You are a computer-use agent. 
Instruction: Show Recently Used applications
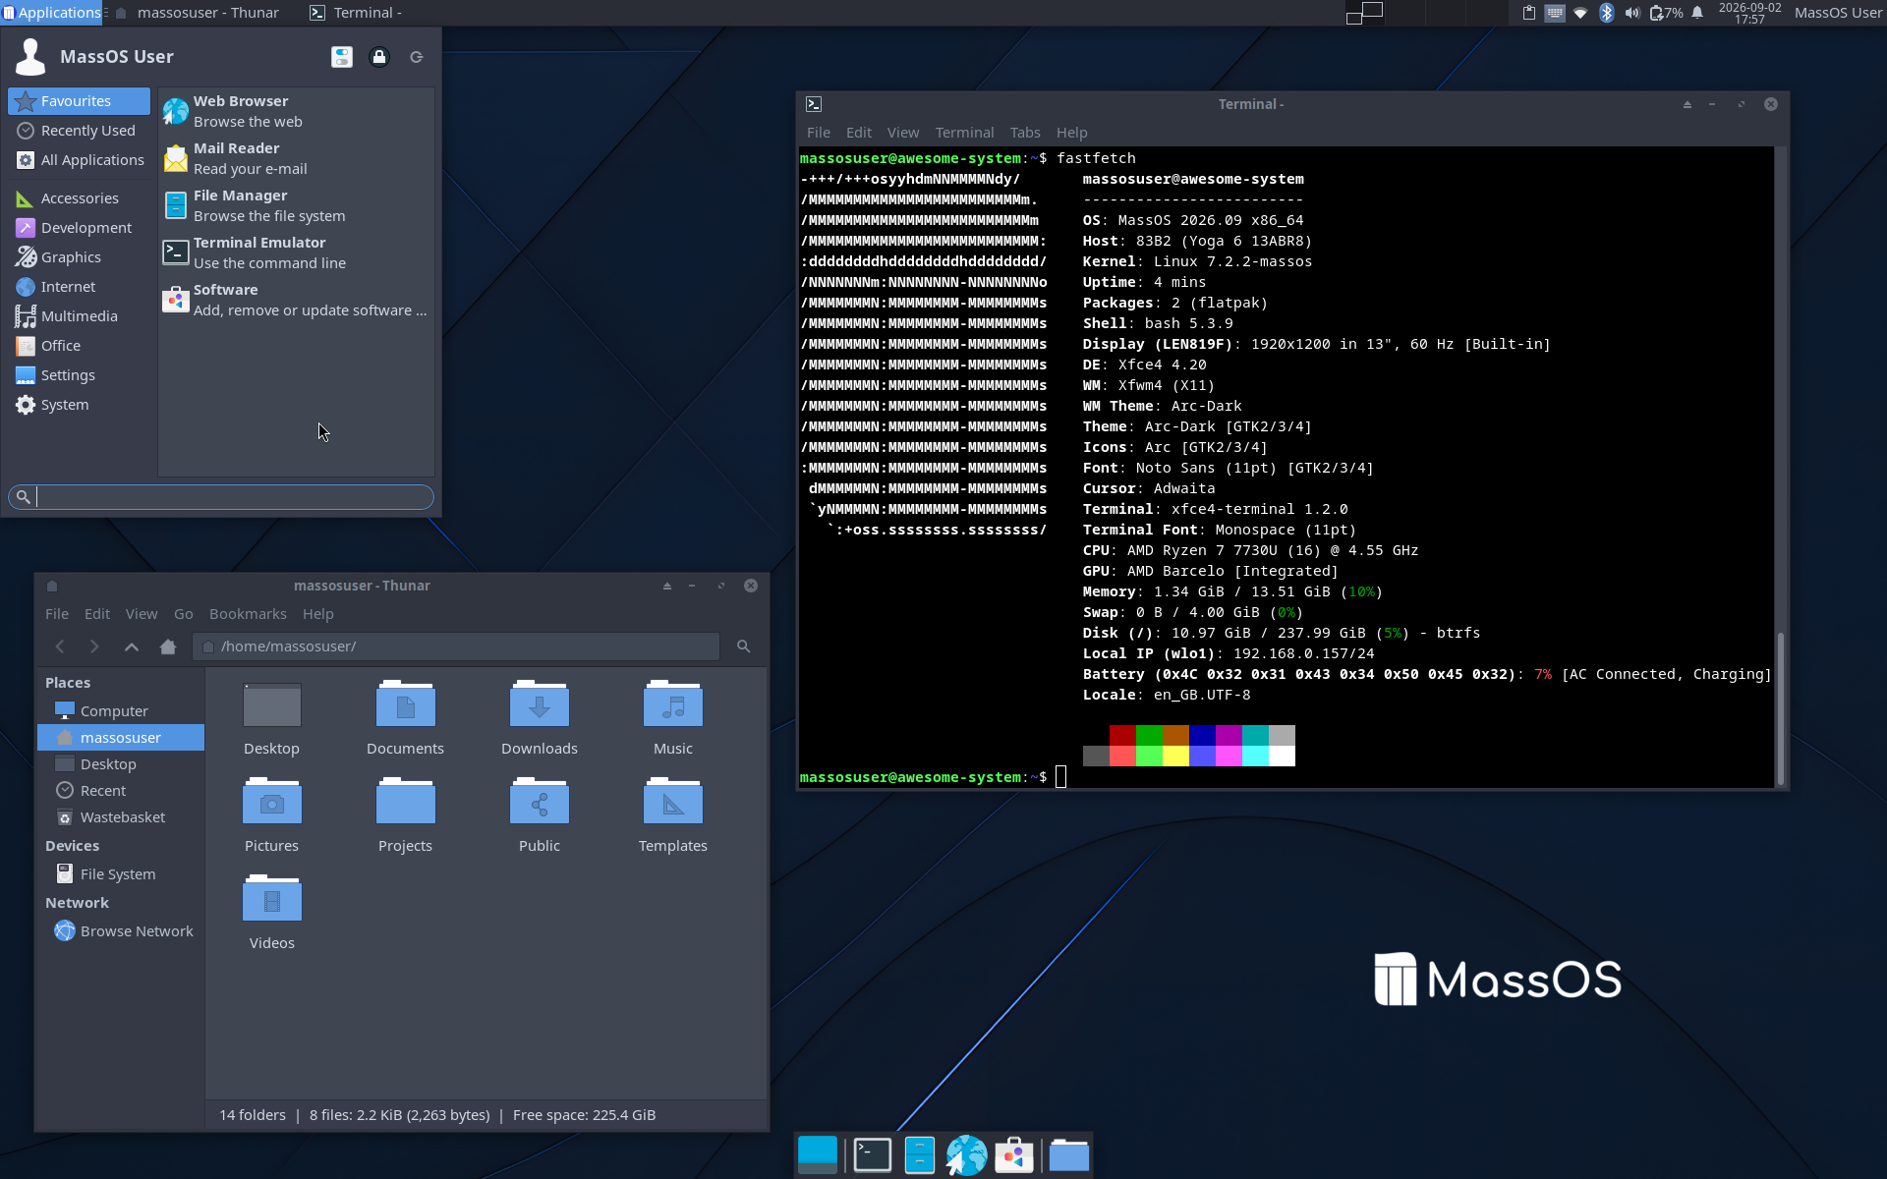pyautogui.click(x=80, y=131)
